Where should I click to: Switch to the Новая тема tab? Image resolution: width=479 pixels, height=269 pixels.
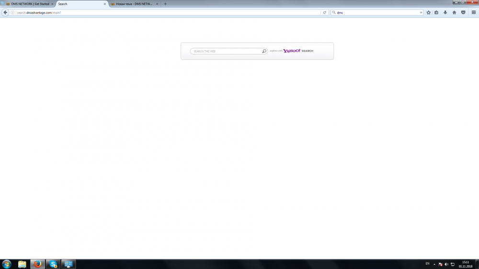click(x=131, y=4)
